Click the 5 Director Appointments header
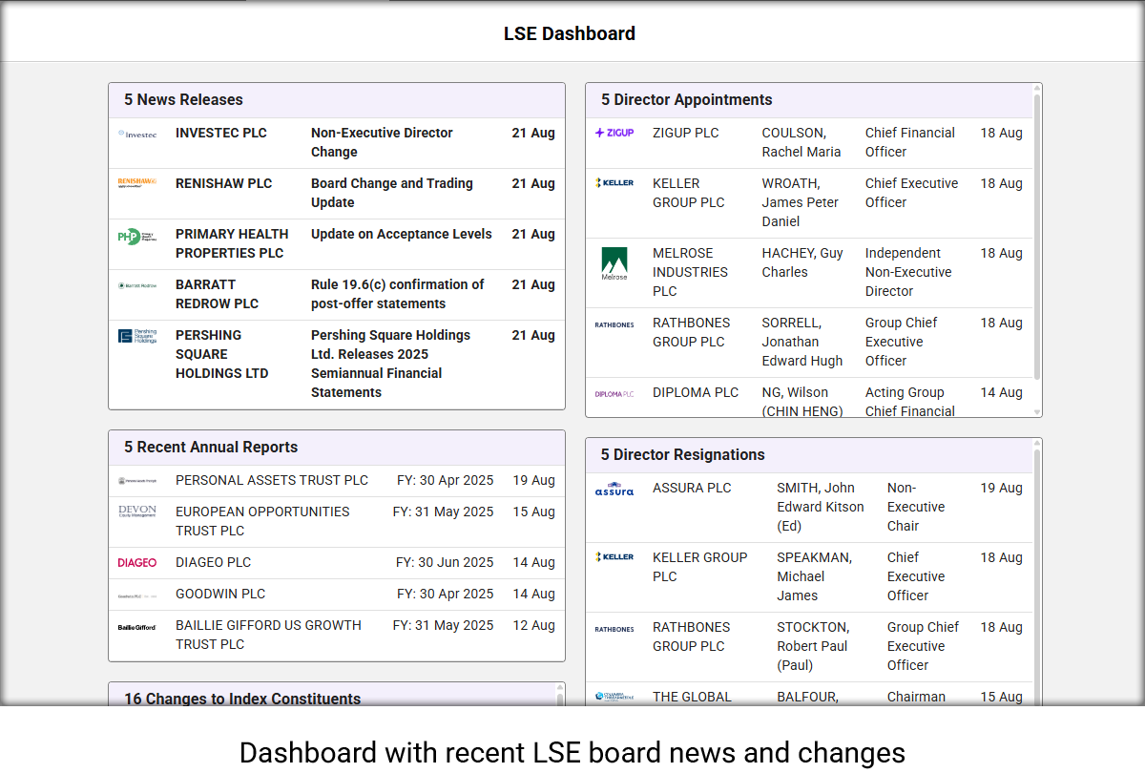 coord(809,100)
